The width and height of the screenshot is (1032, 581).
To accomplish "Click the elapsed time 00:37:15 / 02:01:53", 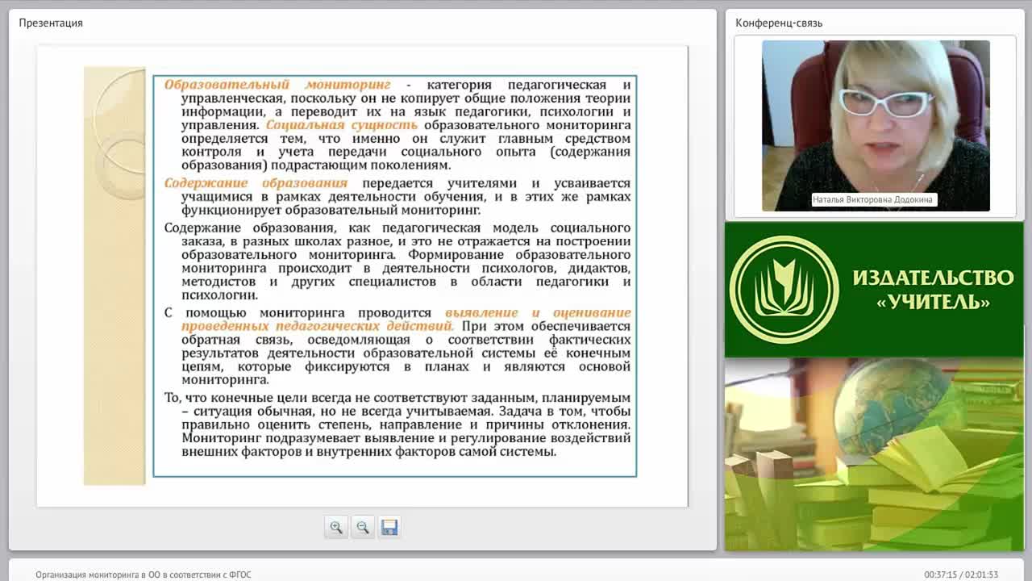I will 961,575.
